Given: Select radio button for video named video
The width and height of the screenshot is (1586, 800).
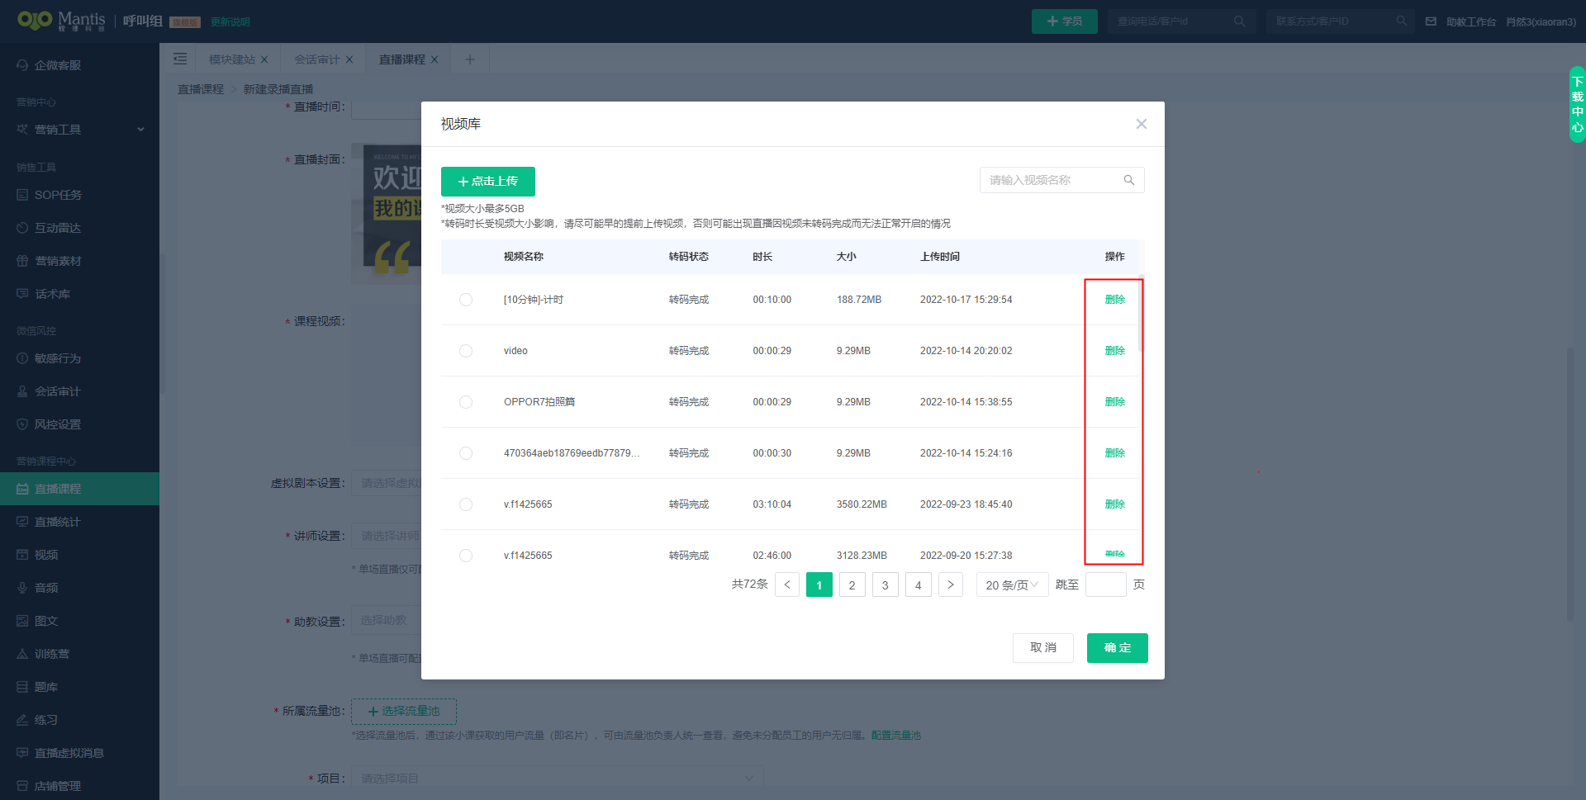Looking at the screenshot, I should pyautogui.click(x=466, y=350).
